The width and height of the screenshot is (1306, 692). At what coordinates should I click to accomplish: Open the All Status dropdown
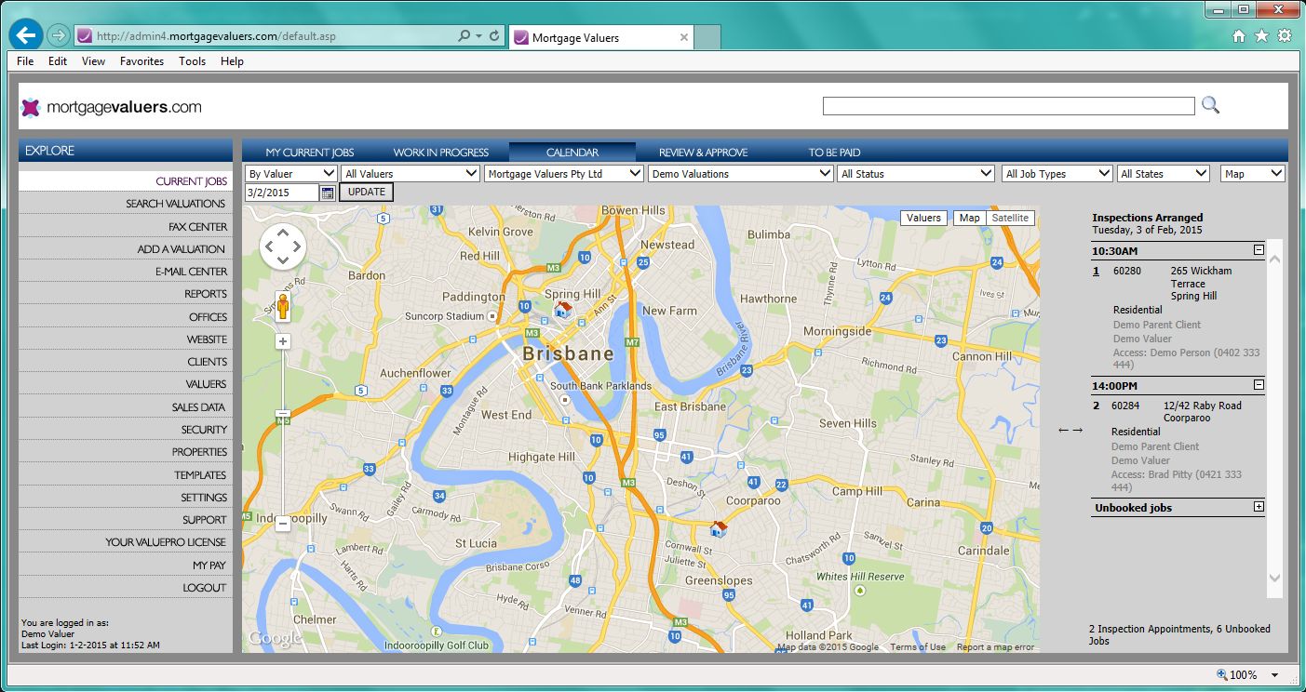(916, 173)
